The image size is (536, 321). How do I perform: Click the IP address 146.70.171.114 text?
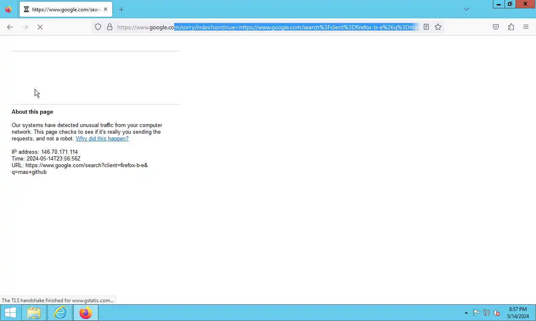(45, 152)
